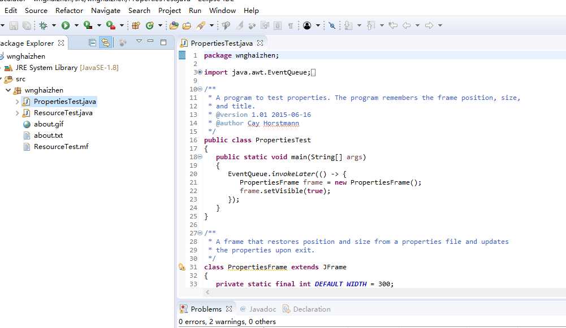The image size is (566, 328).
Task: Toggle Link with Editor in Package Explorer
Action: [105, 43]
